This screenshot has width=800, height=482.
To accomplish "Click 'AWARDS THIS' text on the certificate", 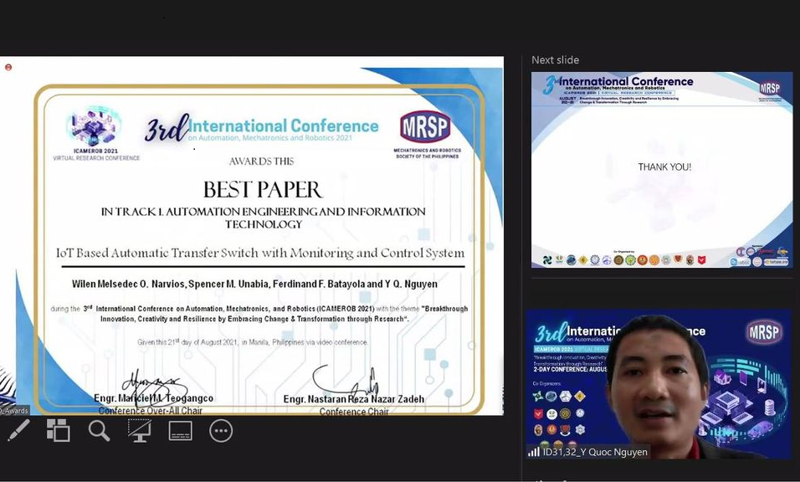I will (261, 162).
